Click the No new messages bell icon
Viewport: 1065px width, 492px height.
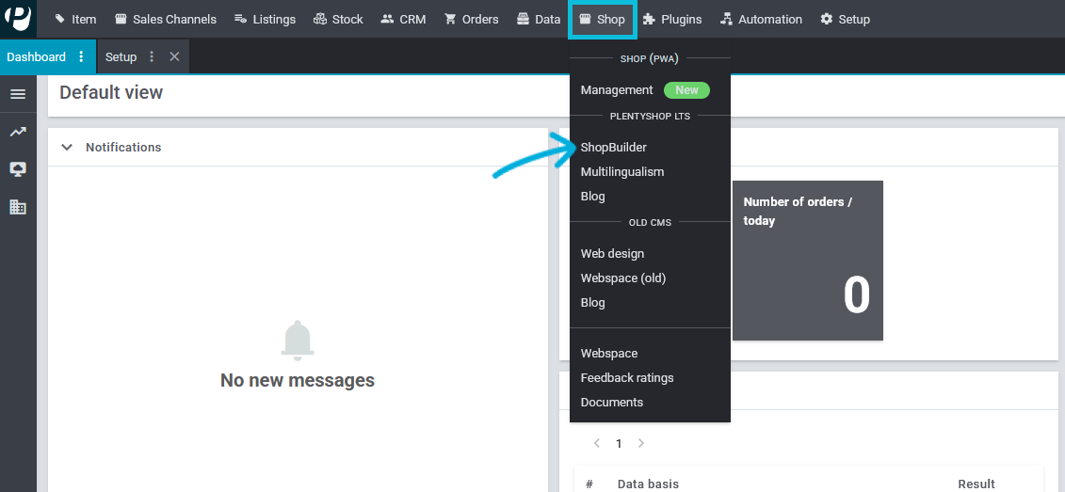(x=298, y=340)
